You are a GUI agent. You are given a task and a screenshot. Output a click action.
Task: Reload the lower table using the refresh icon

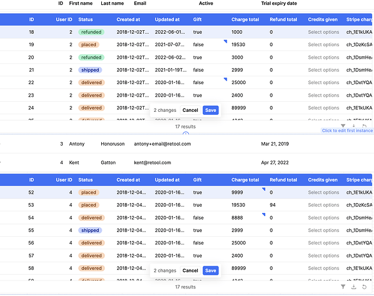point(365,287)
